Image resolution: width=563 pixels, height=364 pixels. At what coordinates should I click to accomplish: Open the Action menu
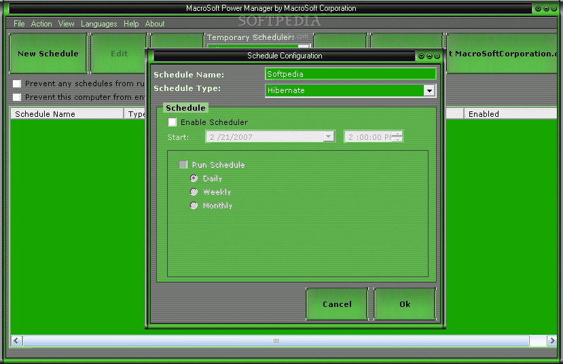click(x=41, y=24)
